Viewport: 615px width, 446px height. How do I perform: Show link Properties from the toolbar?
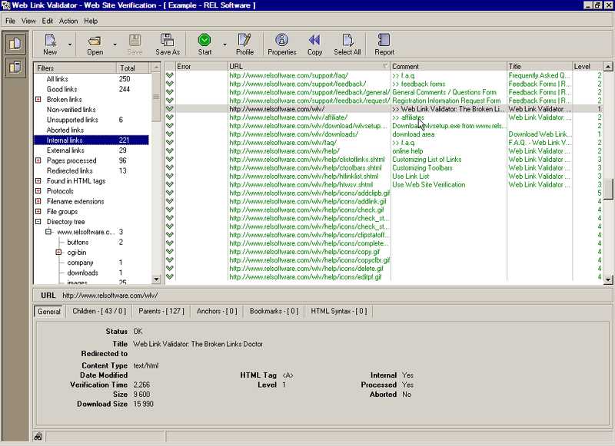point(281,45)
